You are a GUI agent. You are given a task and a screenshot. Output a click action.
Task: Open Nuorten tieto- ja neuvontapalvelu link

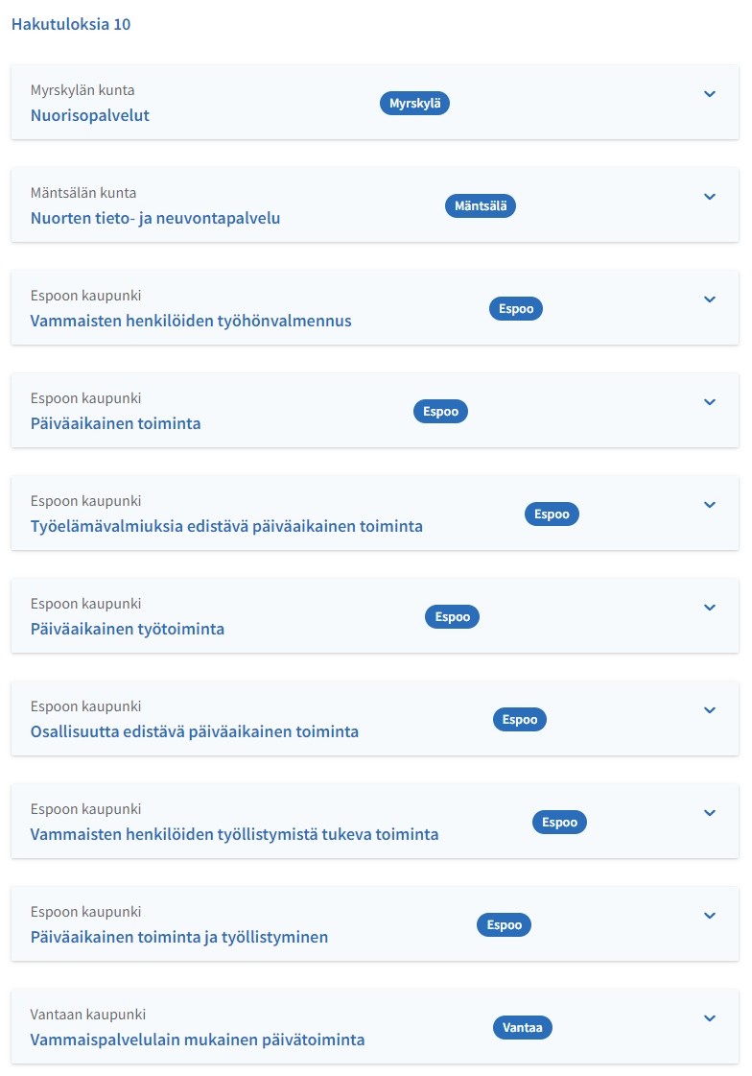[x=155, y=218]
